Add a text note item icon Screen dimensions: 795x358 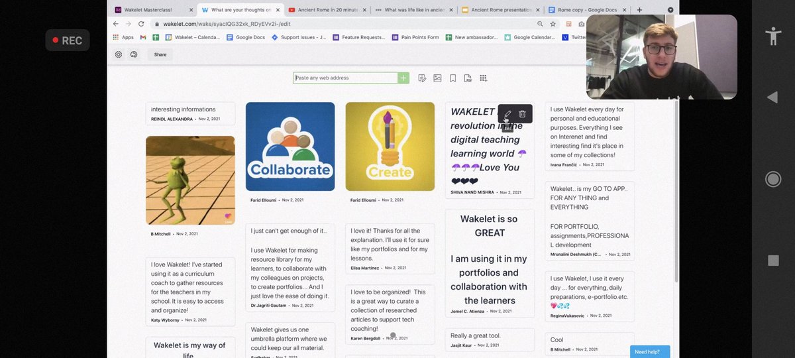(422, 78)
